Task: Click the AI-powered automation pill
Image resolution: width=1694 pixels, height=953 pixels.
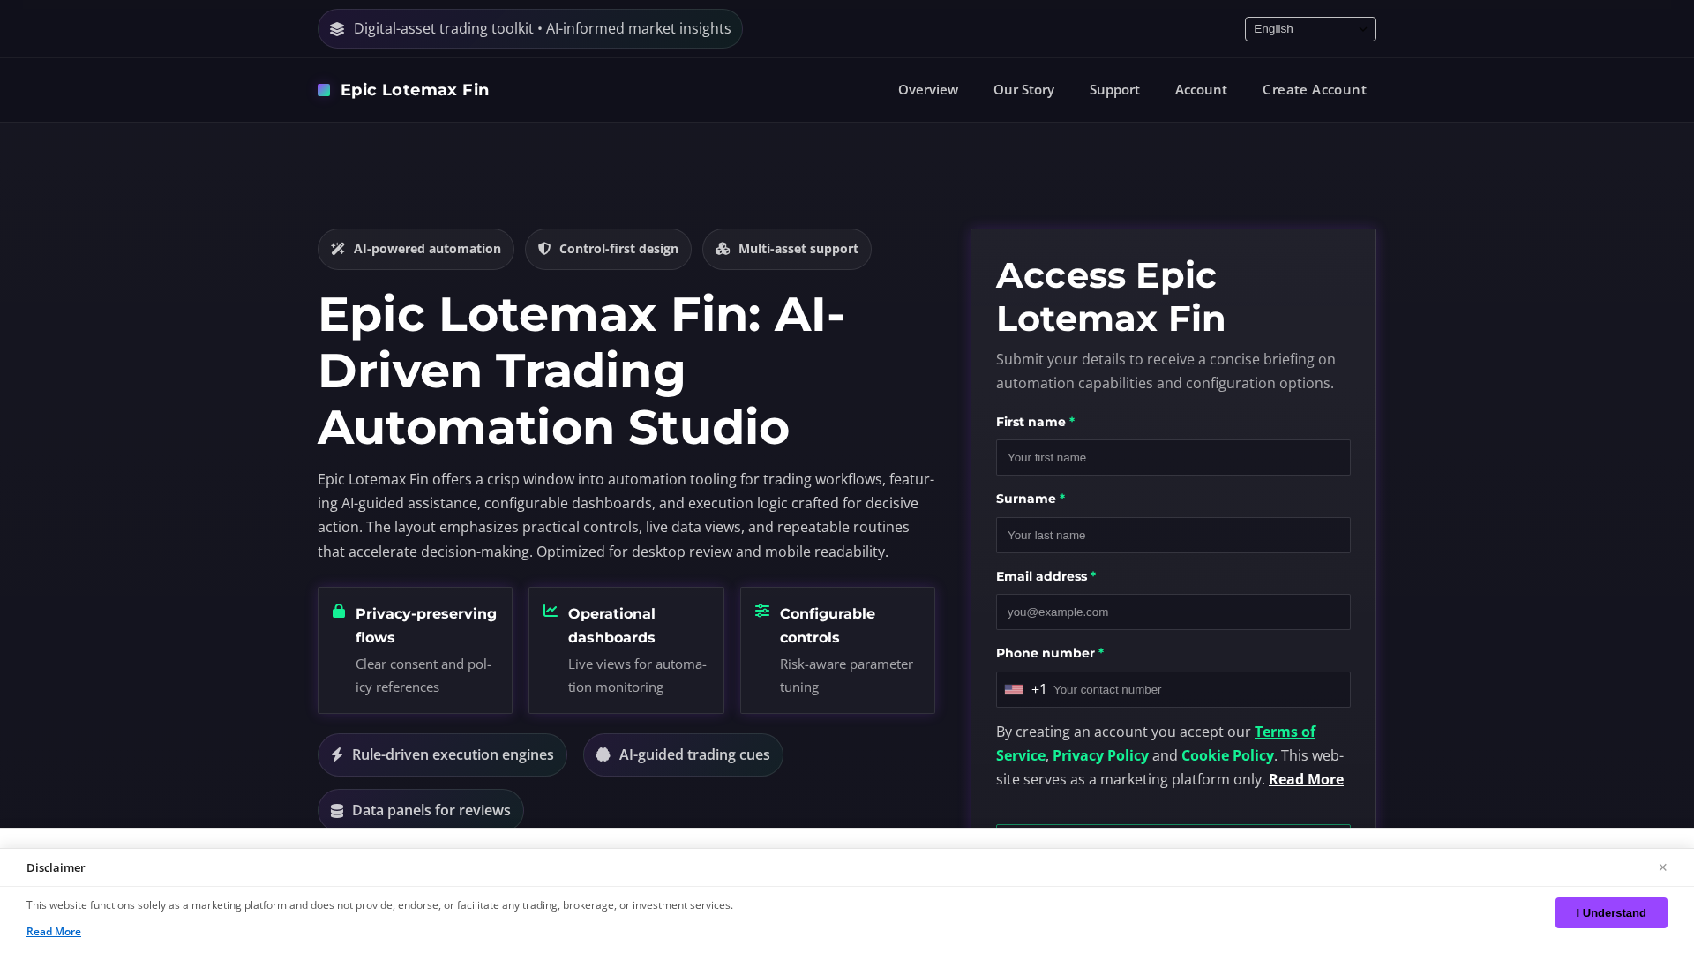Action: click(x=416, y=250)
